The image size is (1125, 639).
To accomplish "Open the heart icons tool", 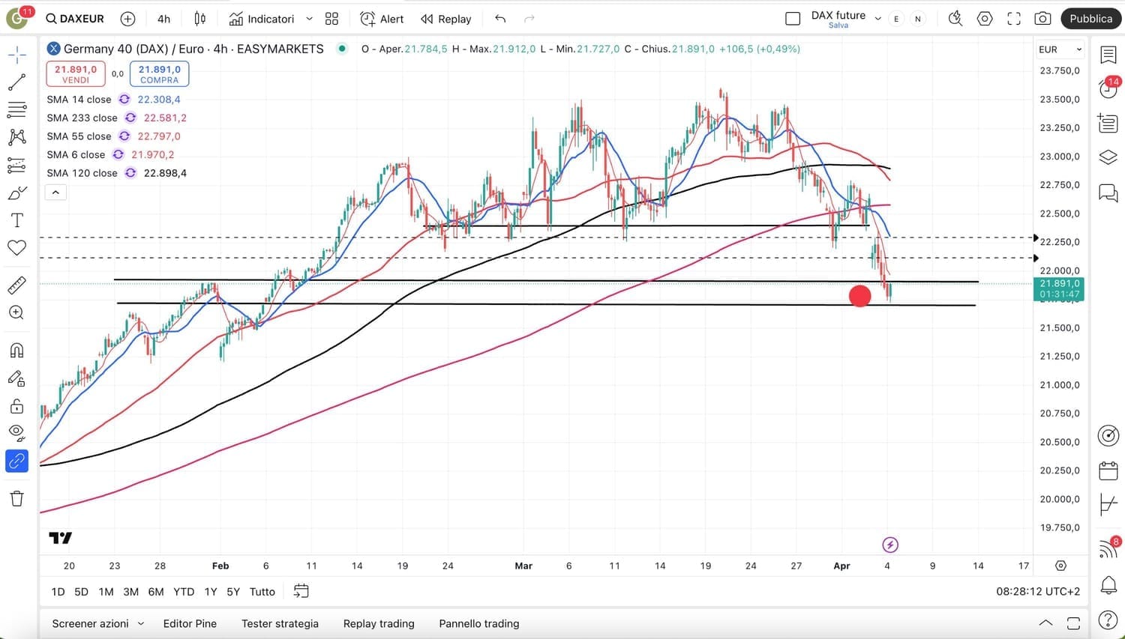I will tap(16, 247).
